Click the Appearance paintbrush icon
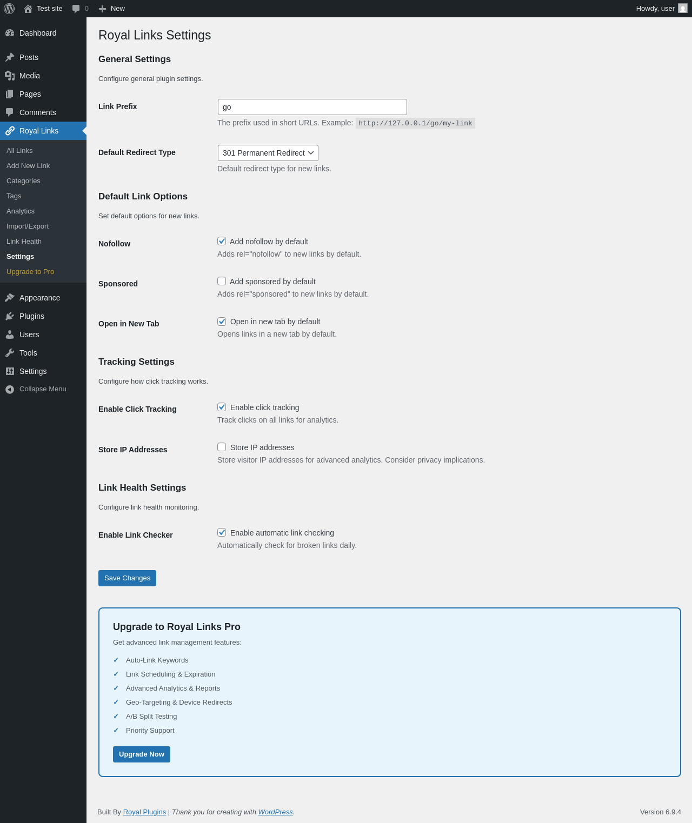Image resolution: width=692 pixels, height=823 pixels. tap(10, 298)
